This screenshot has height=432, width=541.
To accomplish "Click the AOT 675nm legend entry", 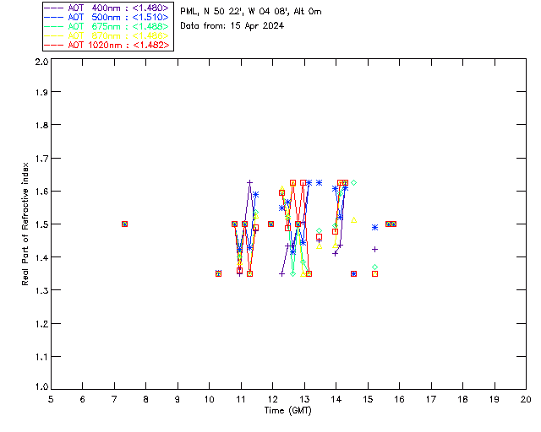I will click(x=107, y=26).
